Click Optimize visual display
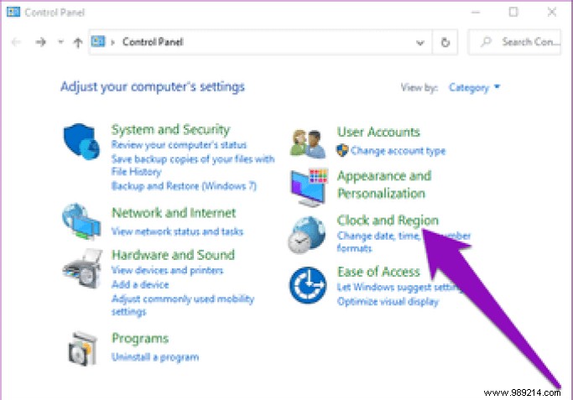 pos(388,302)
